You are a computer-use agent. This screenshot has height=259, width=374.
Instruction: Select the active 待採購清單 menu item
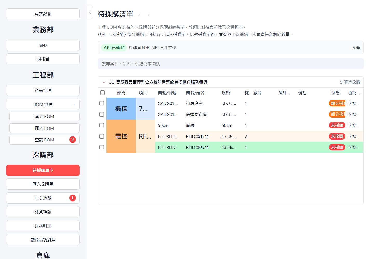(43, 170)
